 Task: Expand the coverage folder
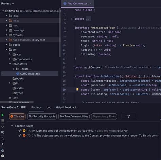6,30
